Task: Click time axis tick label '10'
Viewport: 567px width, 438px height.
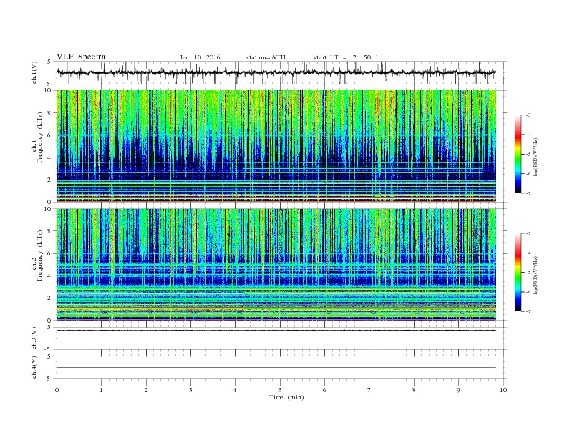Action: (x=503, y=390)
